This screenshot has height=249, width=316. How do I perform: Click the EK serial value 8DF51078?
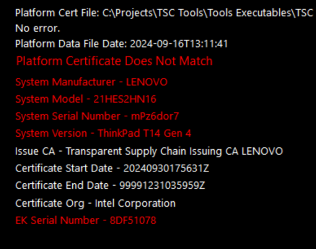(133, 221)
